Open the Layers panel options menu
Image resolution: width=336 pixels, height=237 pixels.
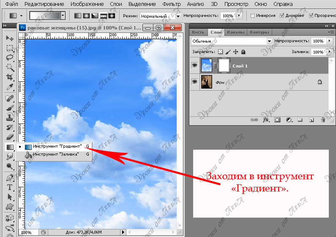331,32
